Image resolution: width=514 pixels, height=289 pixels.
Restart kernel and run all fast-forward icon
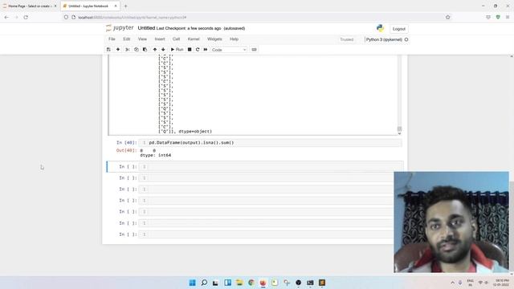pyautogui.click(x=206, y=50)
